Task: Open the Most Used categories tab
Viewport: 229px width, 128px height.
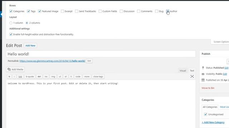Action: tap(224, 107)
